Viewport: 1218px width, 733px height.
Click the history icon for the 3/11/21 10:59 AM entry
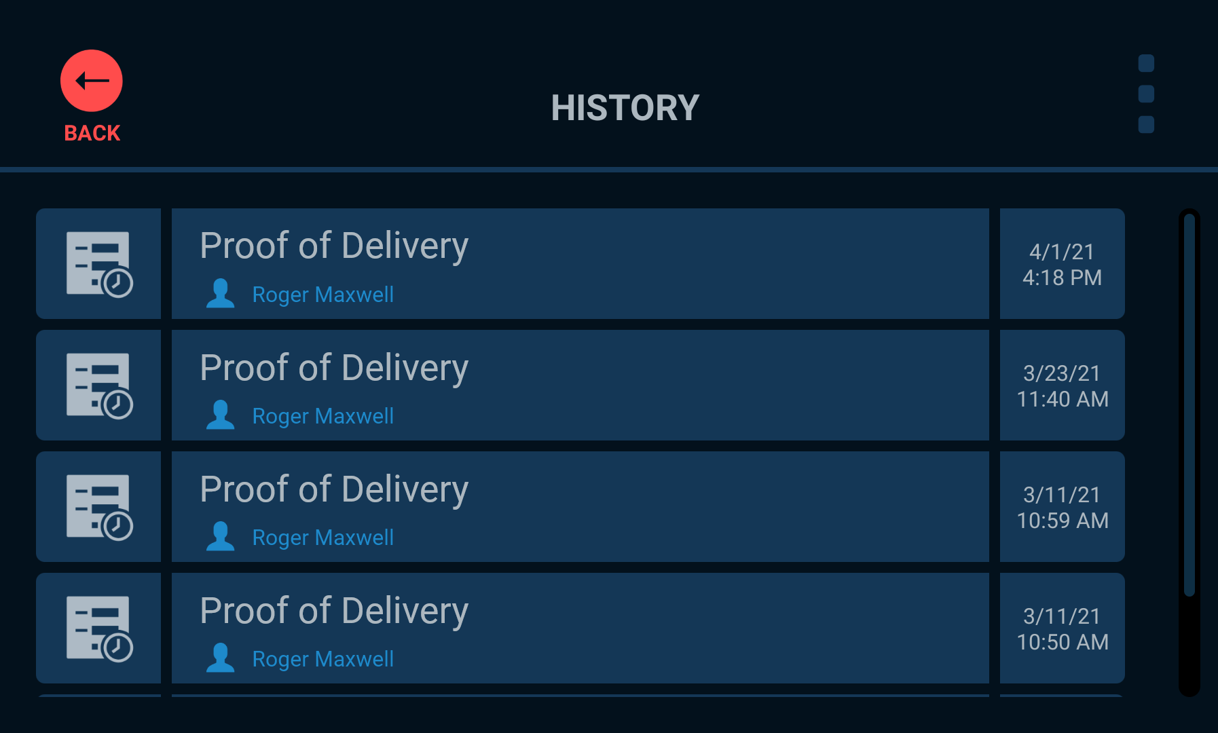click(99, 507)
